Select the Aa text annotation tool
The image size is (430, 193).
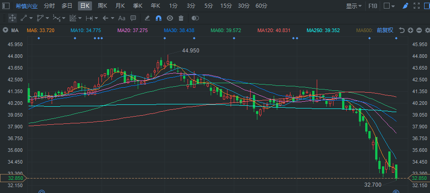coord(121,19)
